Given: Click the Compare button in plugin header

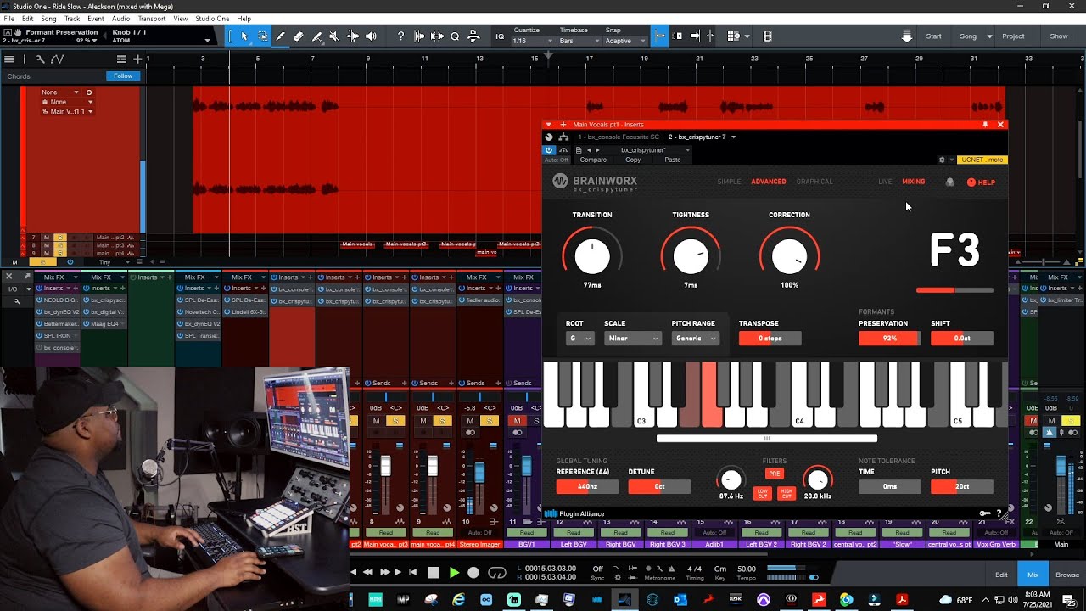Looking at the screenshot, I should pos(593,160).
